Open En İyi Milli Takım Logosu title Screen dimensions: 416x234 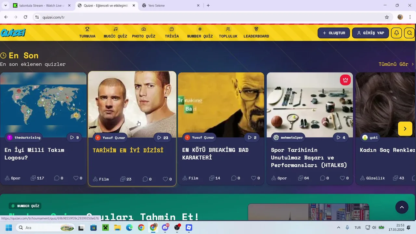click(x=34, y=154)
